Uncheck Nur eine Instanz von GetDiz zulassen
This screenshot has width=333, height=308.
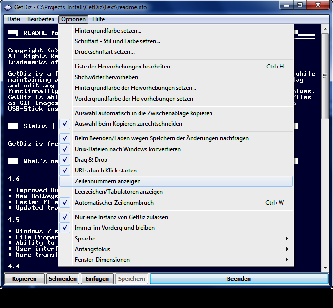tap(176, 217)
